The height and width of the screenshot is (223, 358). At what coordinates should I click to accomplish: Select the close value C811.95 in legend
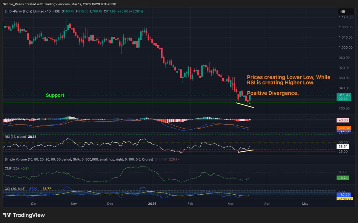click(110, 11)
